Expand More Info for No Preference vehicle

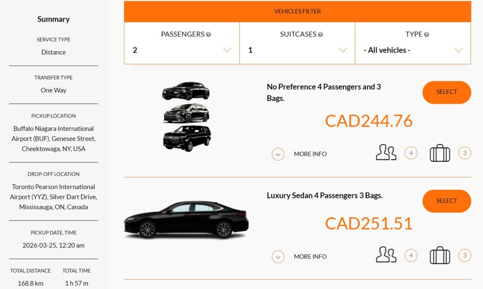278,154
